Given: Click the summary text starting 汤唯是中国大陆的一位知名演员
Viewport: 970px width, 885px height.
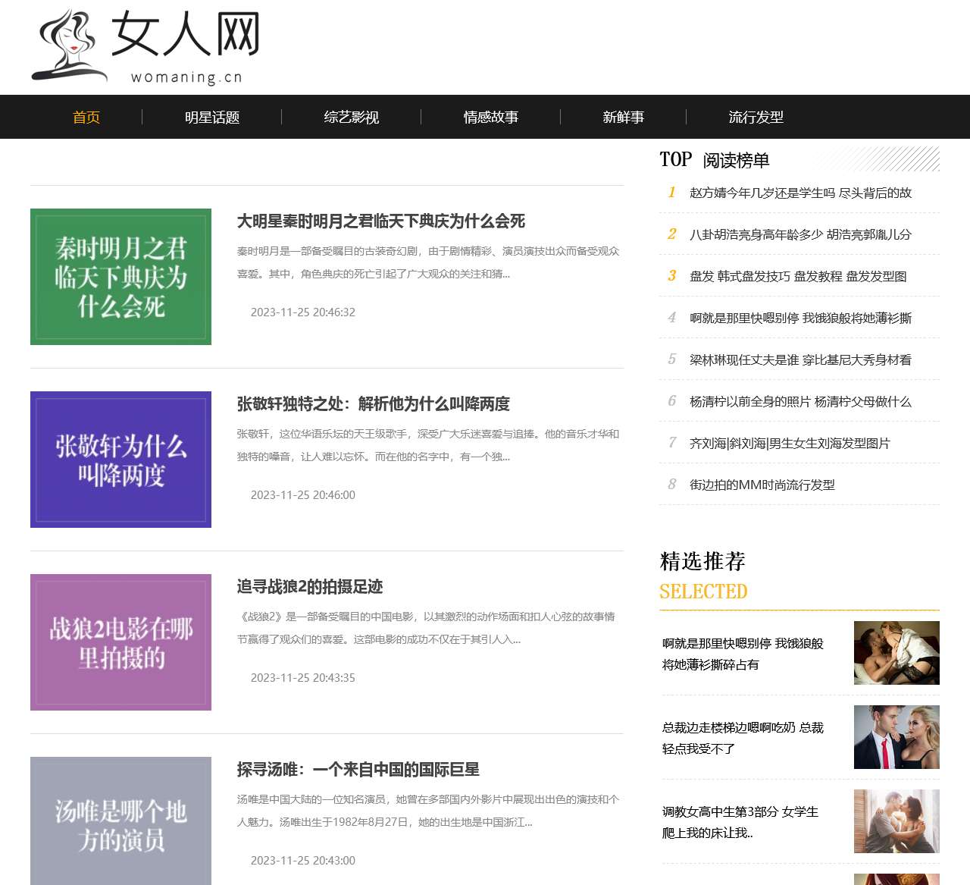Looking at the screenshot, I should click(x=428, y=811).
